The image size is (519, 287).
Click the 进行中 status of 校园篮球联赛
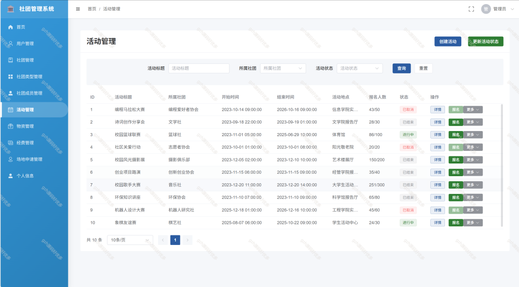408,135
